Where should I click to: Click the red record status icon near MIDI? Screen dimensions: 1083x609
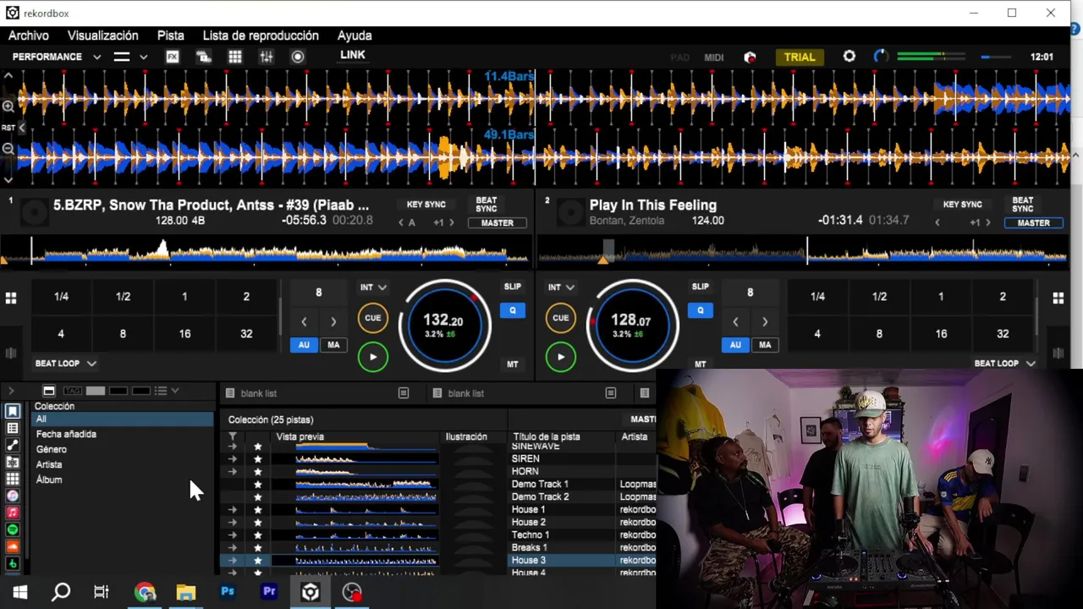[750, 57]
